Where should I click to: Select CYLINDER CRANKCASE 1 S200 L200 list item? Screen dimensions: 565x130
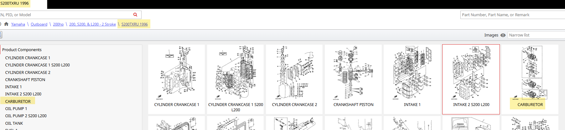click(37, 65)
